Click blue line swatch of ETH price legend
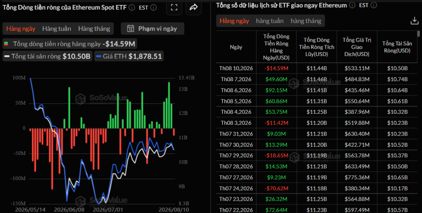The image size is (422, 213). coord(99,56)
